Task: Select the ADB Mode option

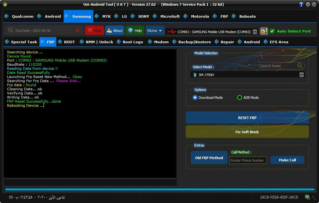Action: click(x=239, y=98)
